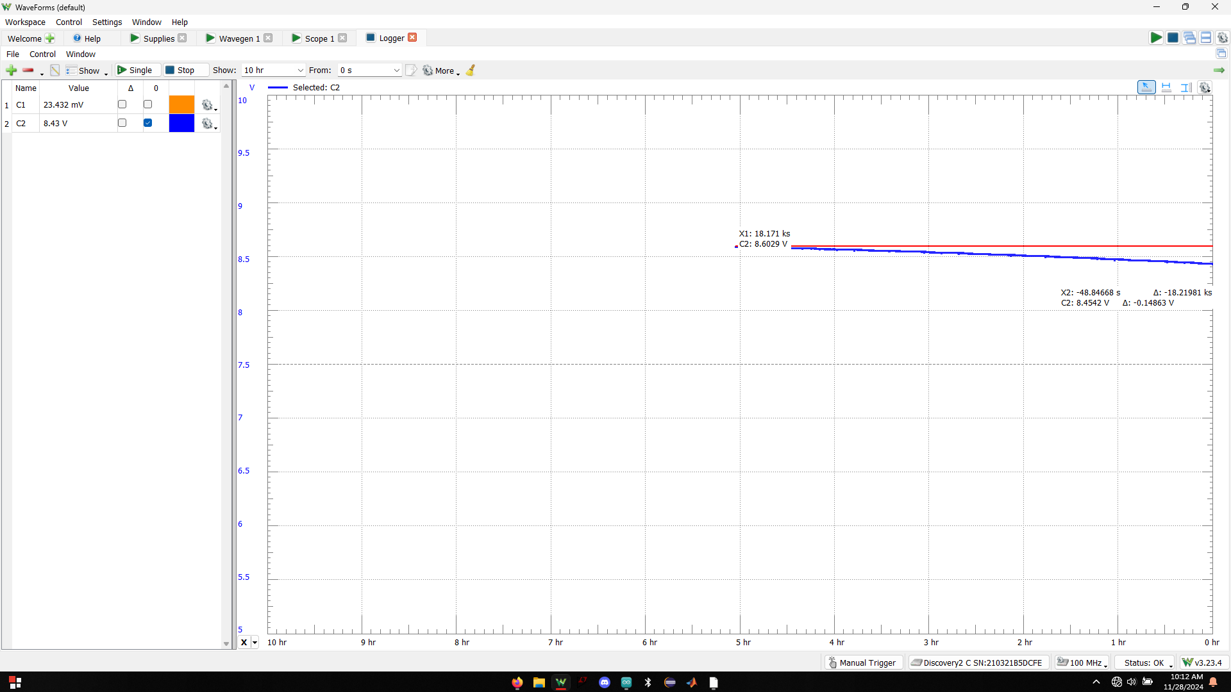Open the Logger Control menu
The image size is (1231, 692).
42,54
